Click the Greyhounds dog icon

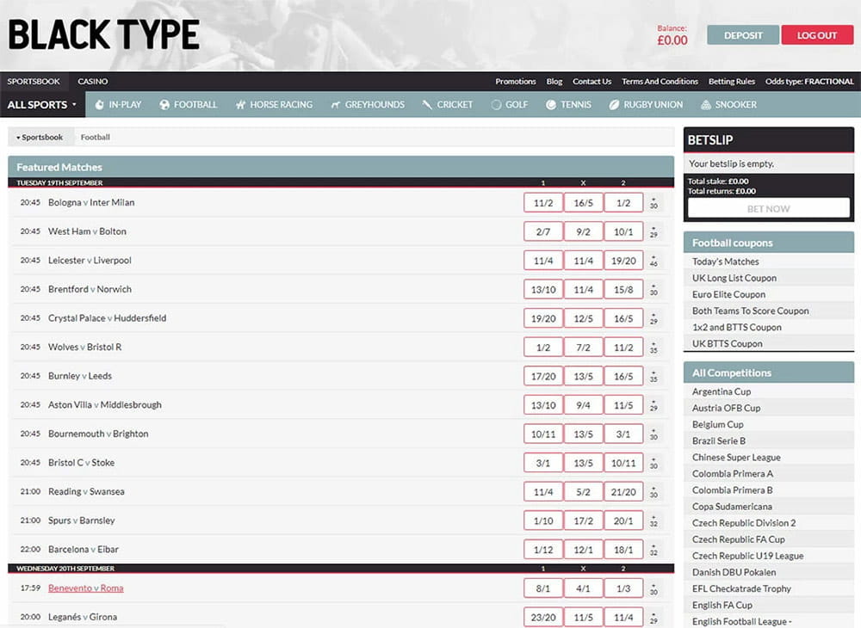(336, 105)
